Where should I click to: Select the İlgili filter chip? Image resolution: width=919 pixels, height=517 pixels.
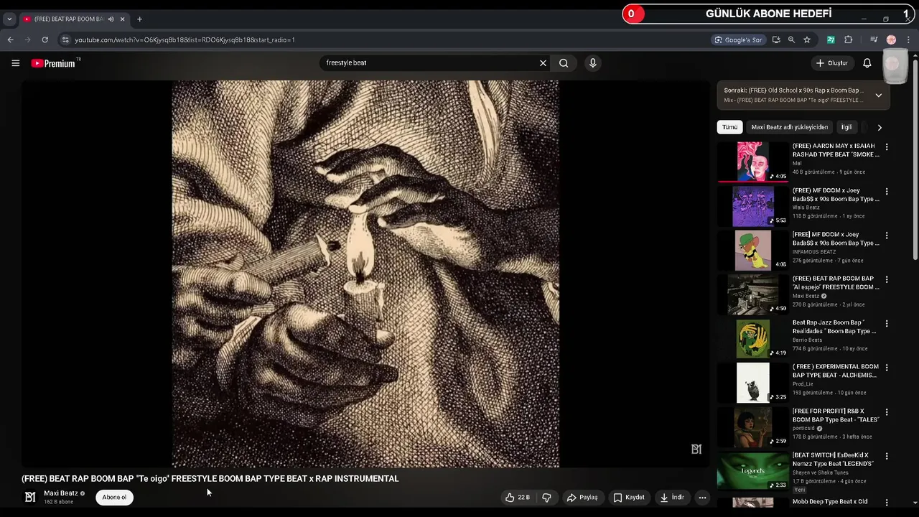(846, 127)
